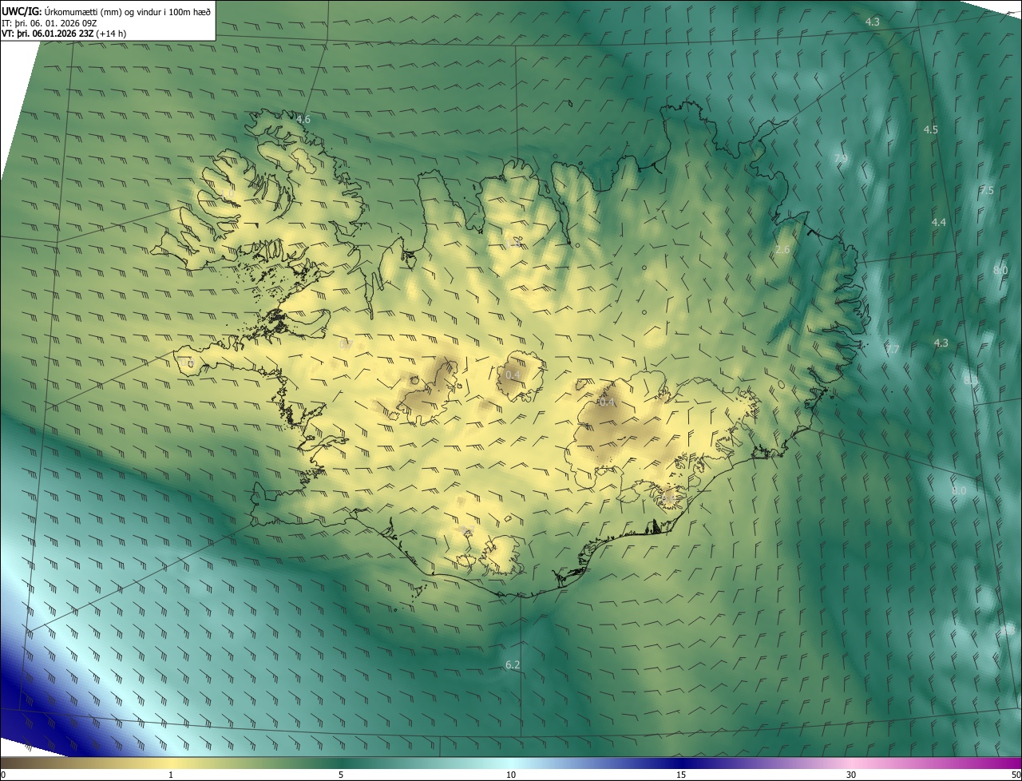Screen dimensions: 1022x781
Task: Click the 15 tick on the color scale
Action: tap(681, 775)
